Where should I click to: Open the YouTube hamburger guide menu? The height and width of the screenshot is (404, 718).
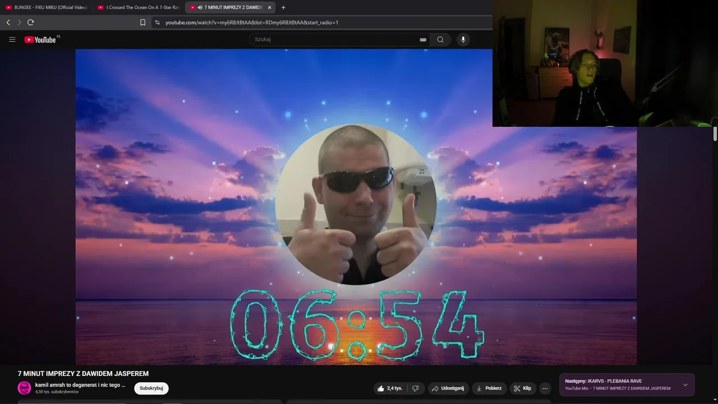tap(12, 39)
